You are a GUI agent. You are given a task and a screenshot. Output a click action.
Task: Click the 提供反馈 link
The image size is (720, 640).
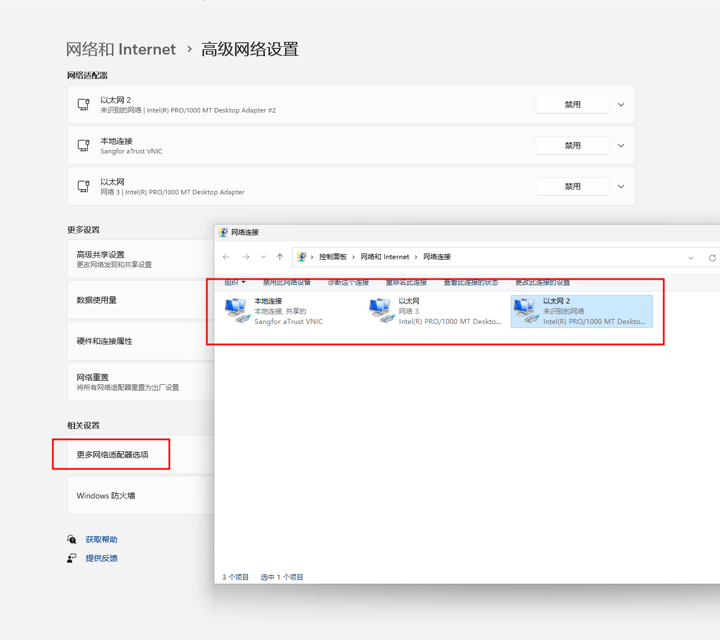pos(101,558)
